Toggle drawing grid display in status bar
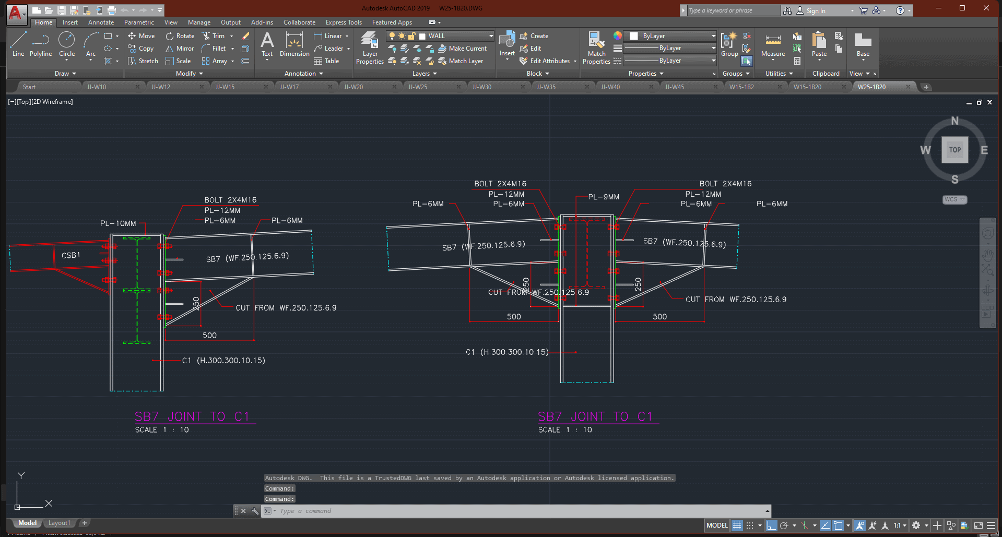This screenshot has width=1002, height=537. coord(737,526)
